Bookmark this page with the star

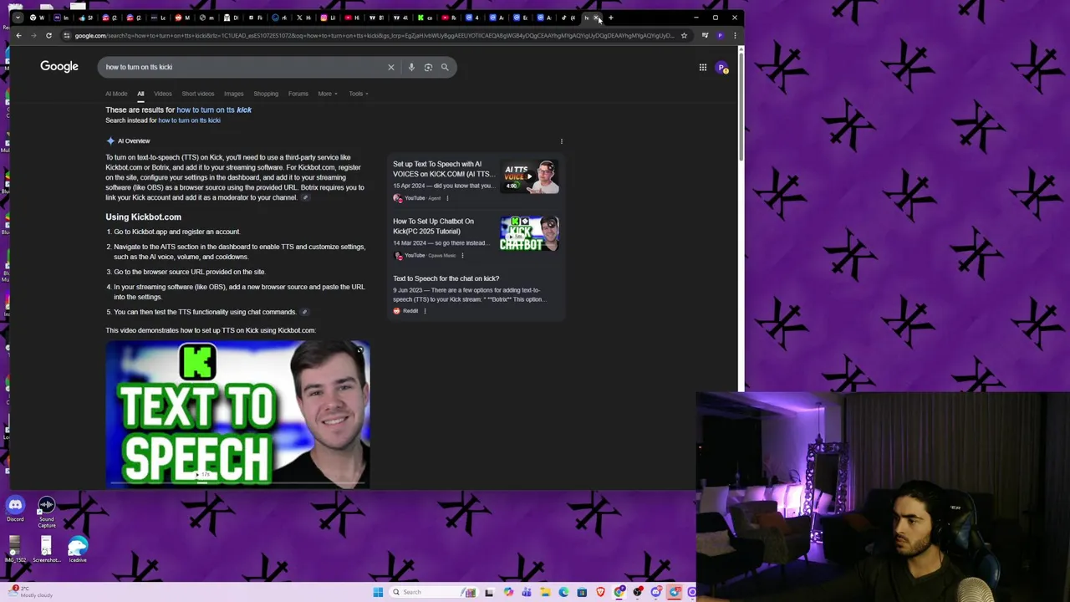tap(684, 35)
